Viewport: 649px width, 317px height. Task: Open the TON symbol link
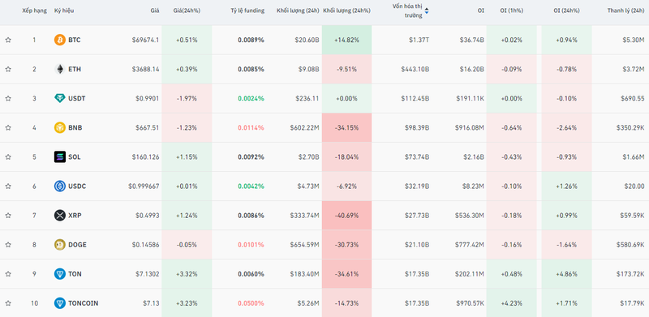click(75, 274)
